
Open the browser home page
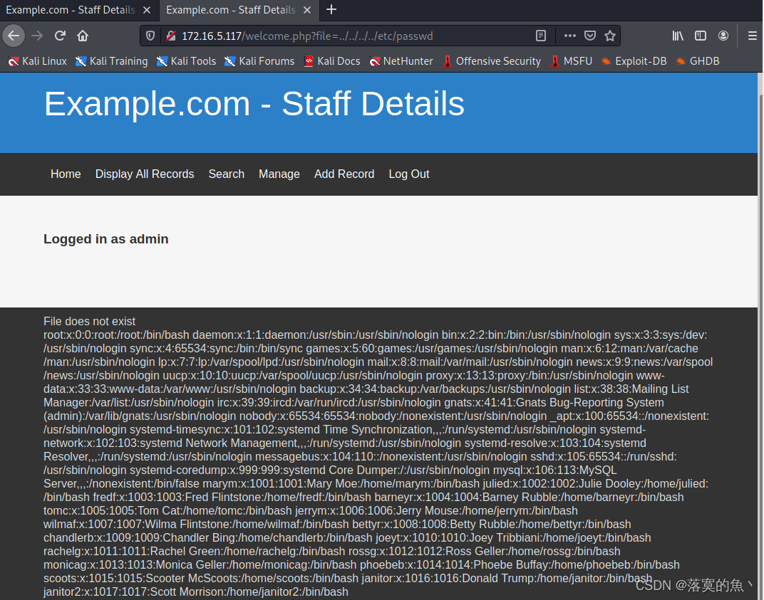[83, 36]
